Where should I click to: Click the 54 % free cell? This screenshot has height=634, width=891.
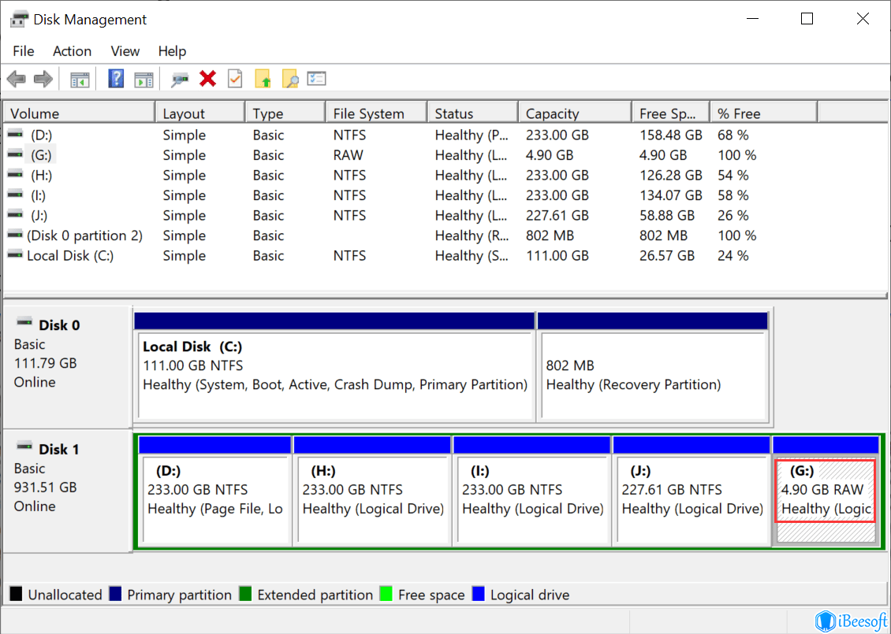pyautogui.click(x=733, y=176)
